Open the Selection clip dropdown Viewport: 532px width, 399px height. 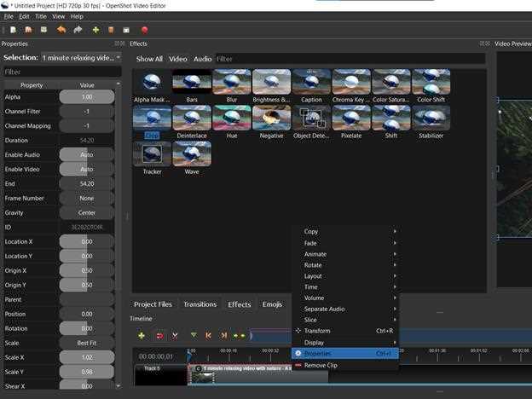(81, 58)
